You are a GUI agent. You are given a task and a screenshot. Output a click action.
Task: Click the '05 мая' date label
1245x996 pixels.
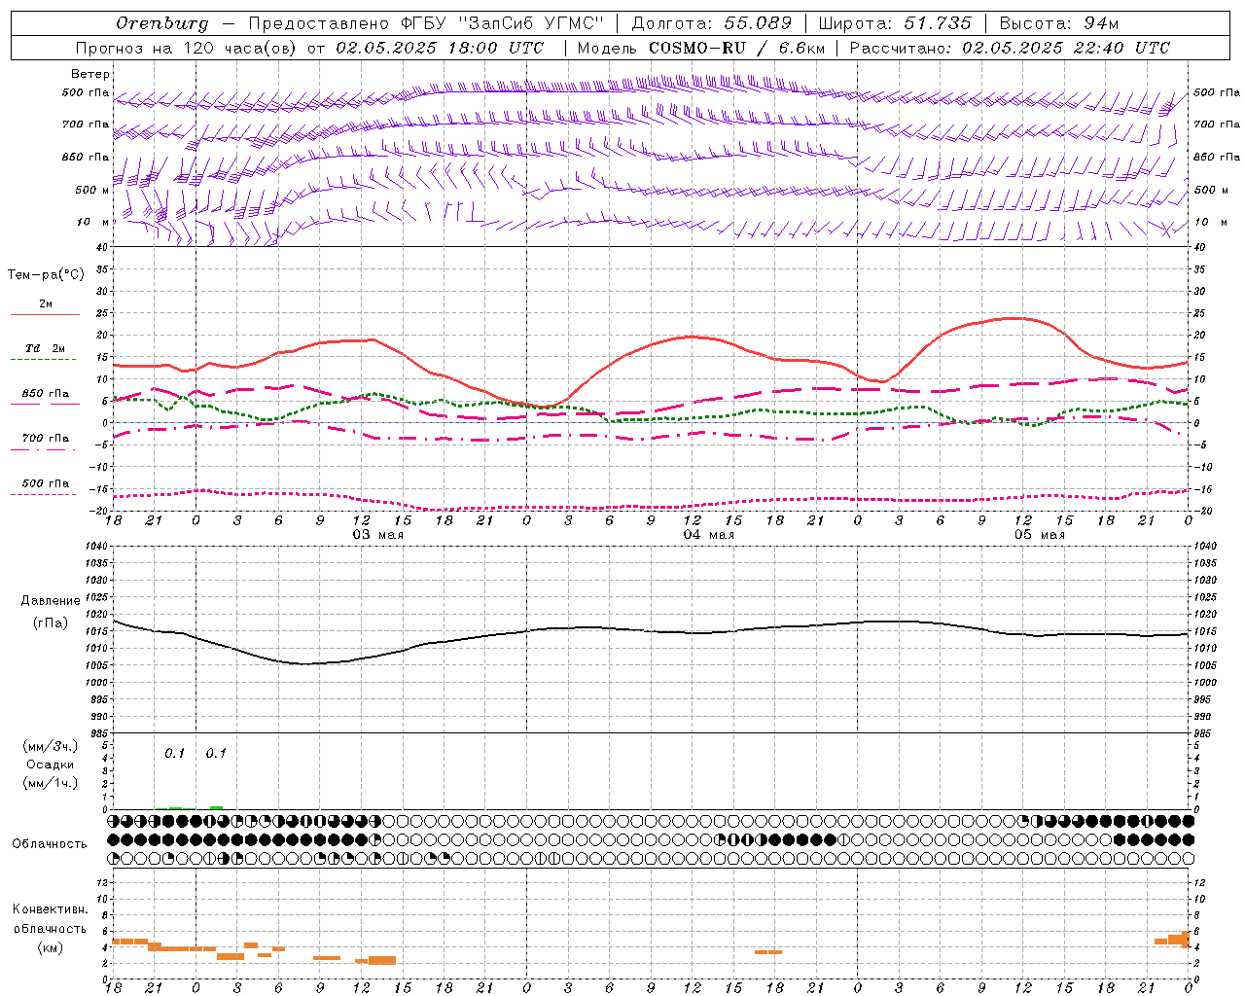click(1040, 535)
